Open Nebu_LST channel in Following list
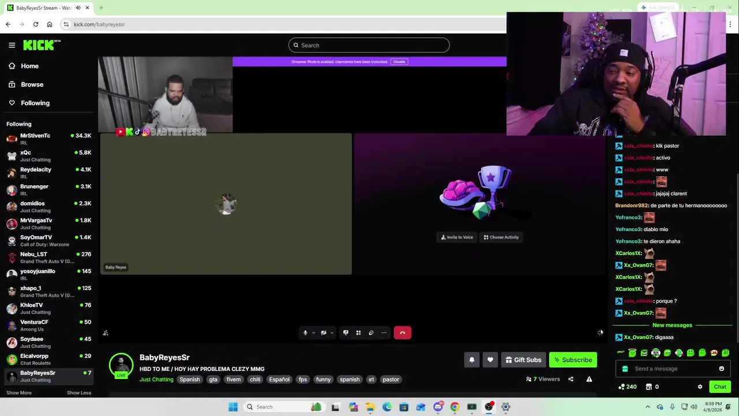The image size is (739, 416). click(x=48, y=258)
